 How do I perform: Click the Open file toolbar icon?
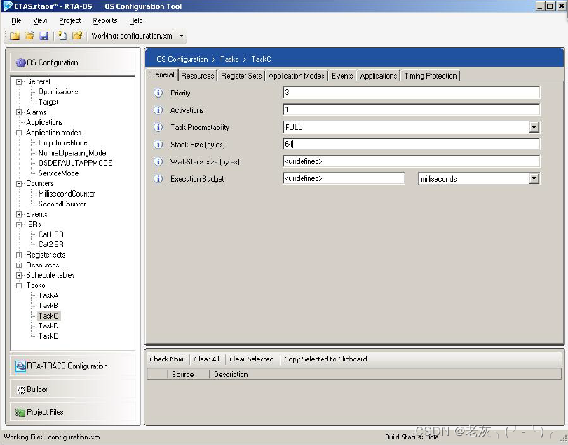click(x=29, y=36)
